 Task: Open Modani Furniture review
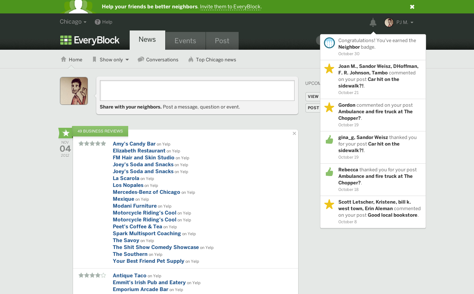pyautogui.click(x=135, y=206)
